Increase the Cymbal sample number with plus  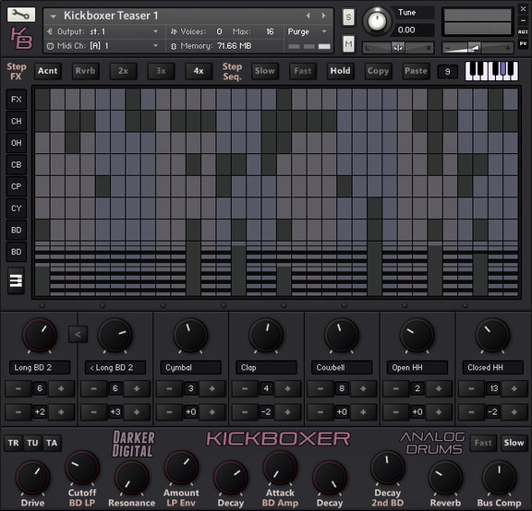pyautogui.click(x=212, y=388)
